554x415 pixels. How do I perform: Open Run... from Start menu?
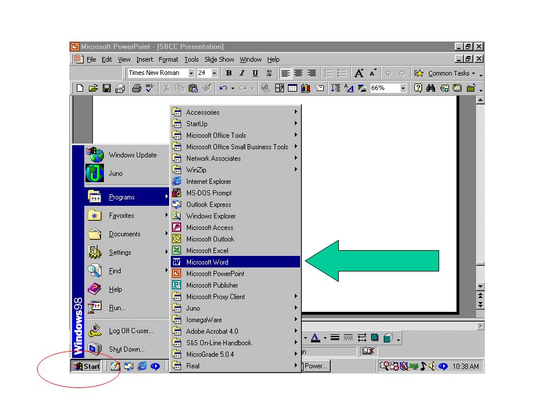[x=127, y=308]
